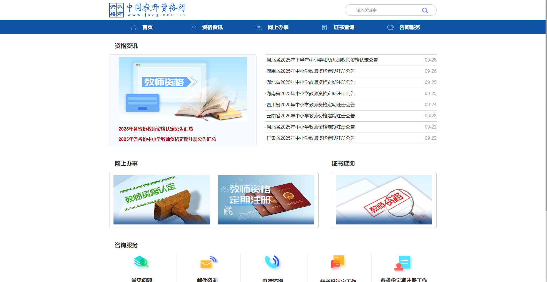Click the home icon beside 首页

click(133, 27)
